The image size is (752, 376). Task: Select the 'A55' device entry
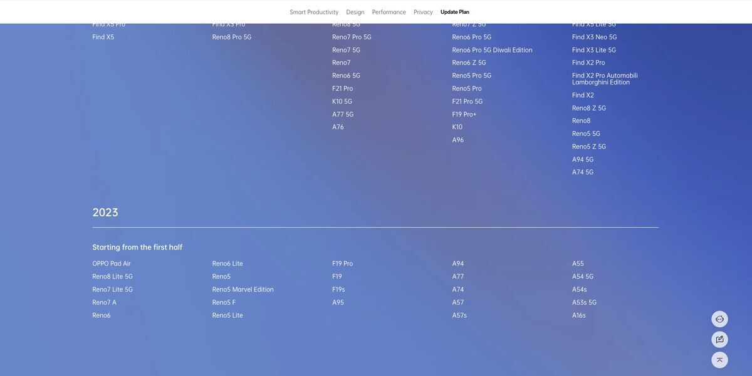578,264
